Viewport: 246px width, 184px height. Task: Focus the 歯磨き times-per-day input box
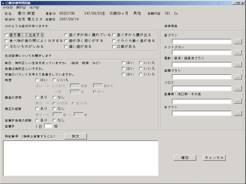coord(48,126)
